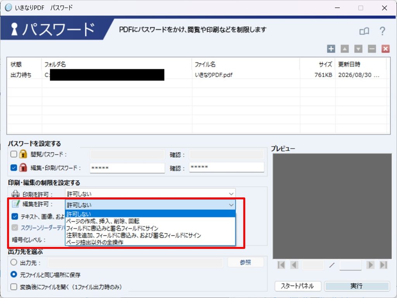The width and height of the screenshot is (397, 298).
Task: Select the いきなりPDF.pdf file row
Action: coord(198,75)
